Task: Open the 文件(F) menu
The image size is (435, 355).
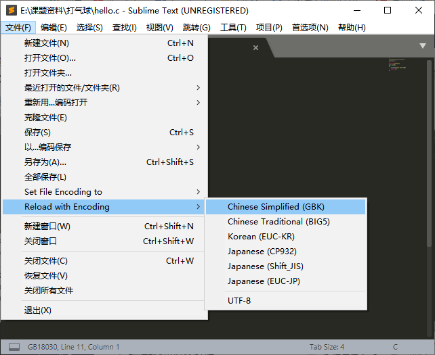Action: pyautogui.click(x=18, y=28)
